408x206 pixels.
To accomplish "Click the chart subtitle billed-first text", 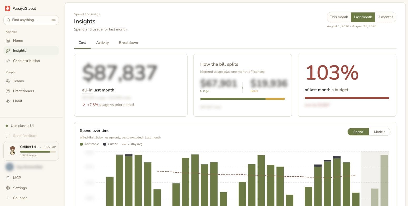I will (x=120, y=137).
